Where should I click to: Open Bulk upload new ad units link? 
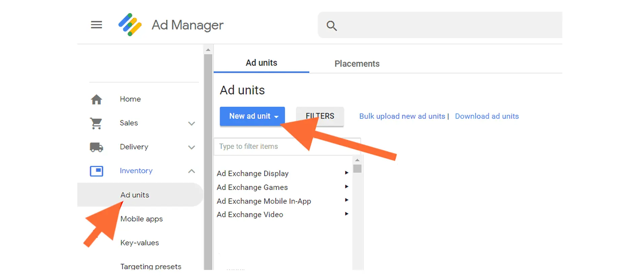pos(402,116)
